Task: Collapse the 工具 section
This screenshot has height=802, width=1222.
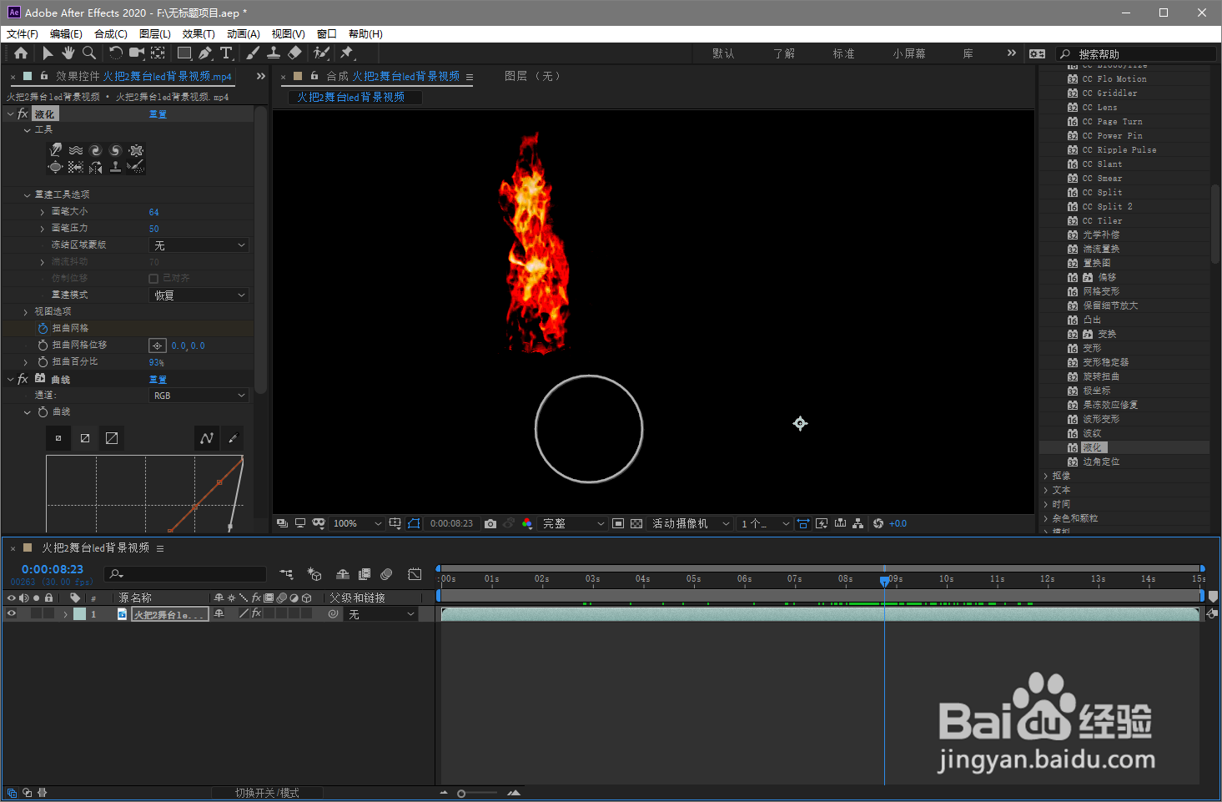Action: [x=27, y=129]
